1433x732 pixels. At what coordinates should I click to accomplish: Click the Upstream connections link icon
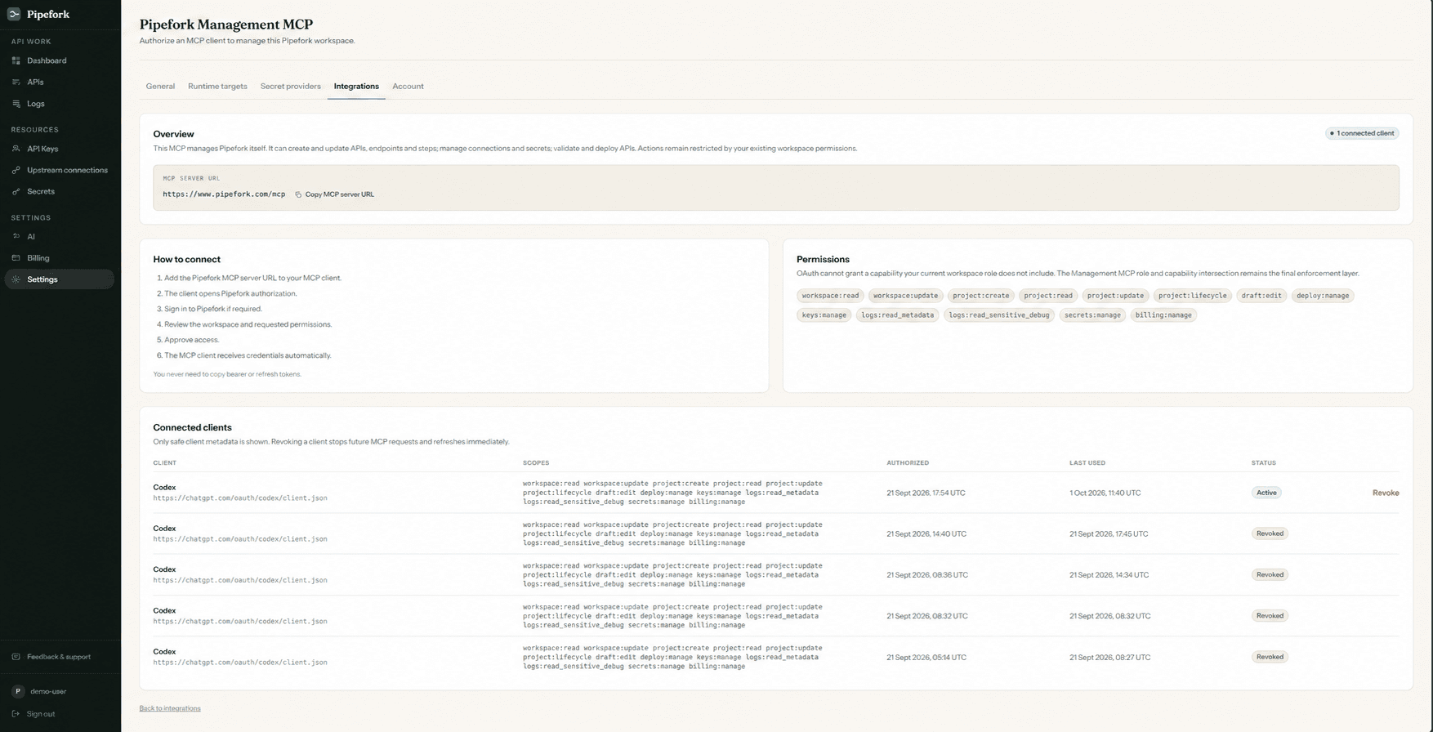click(16, 170)
